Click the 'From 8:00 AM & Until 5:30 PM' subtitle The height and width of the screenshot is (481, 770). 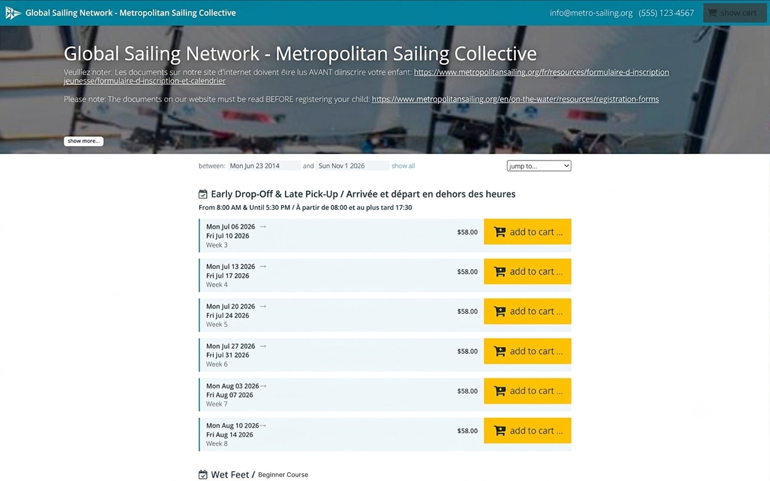click(x=305, y=207)
